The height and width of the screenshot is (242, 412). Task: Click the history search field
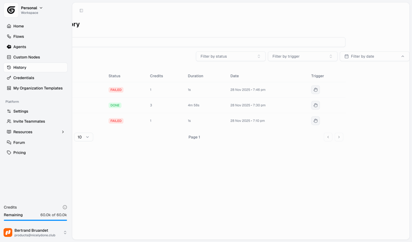[x=209, y=42]
